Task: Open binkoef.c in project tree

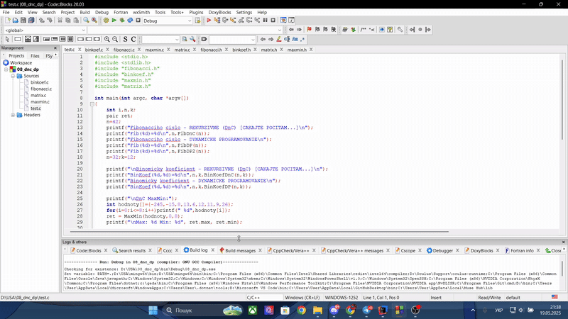Action: (x=40, y=82)
